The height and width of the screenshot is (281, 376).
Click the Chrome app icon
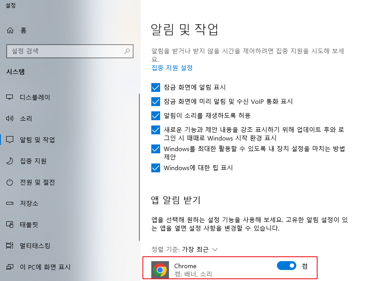pos(160,270)
